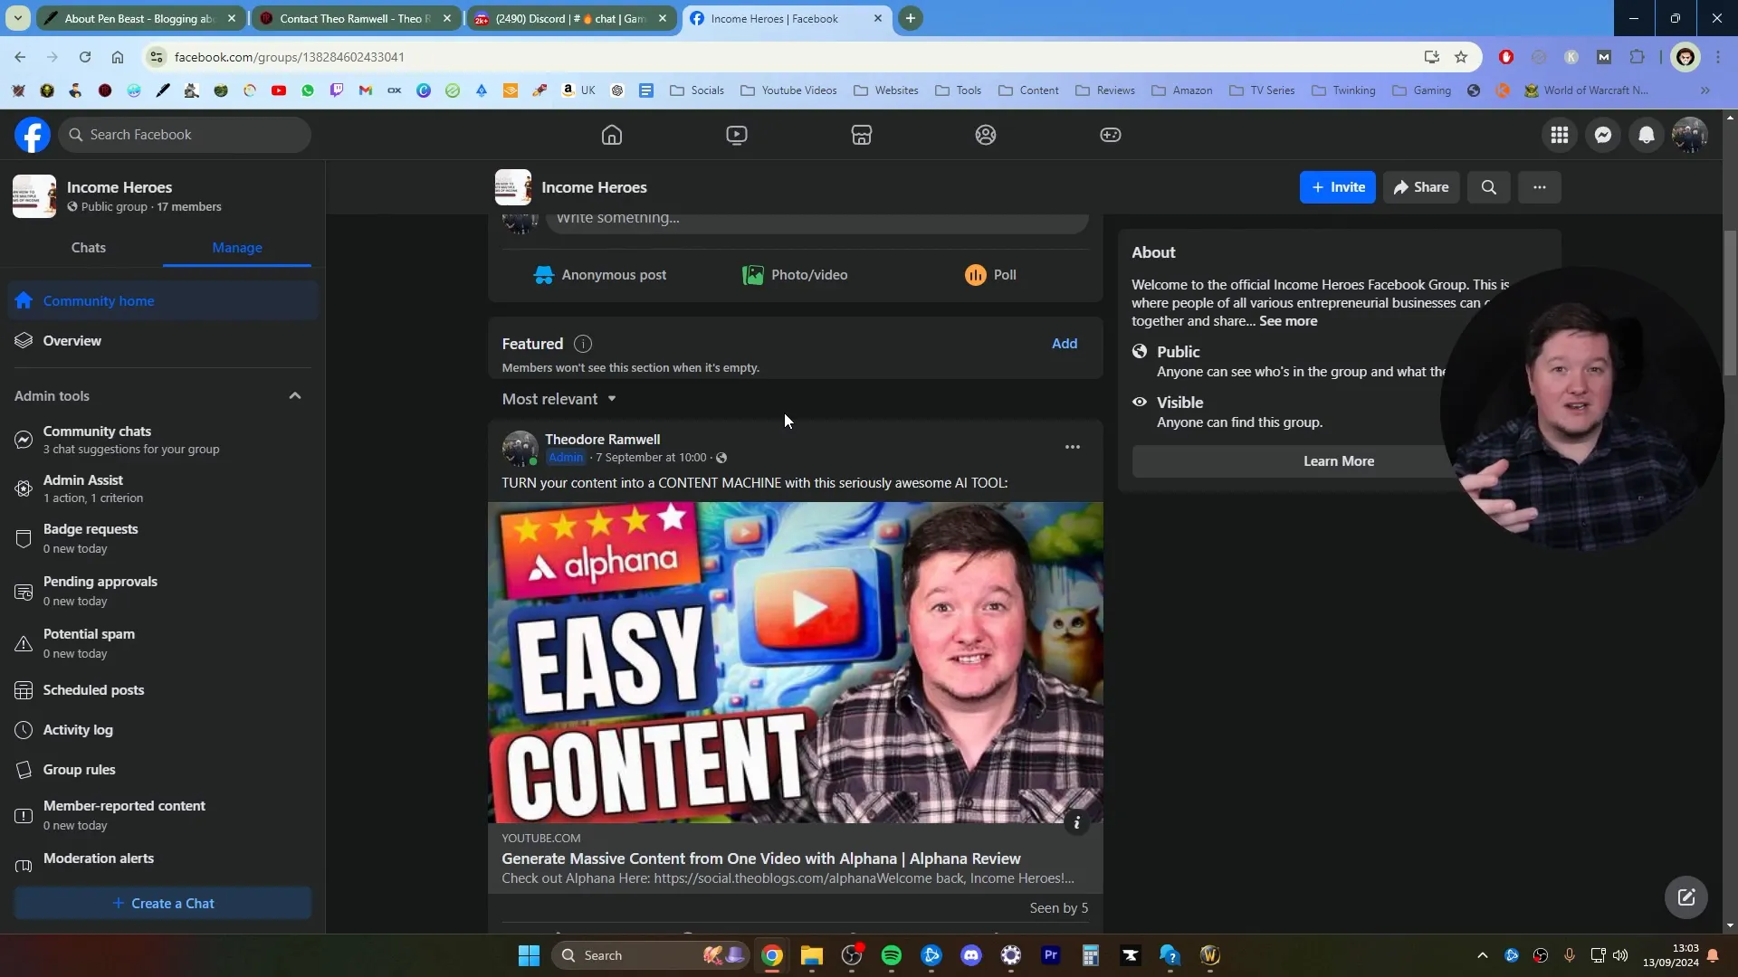Select the Chats tab in left panel
1738x977 pixels.
tap(89, 247)
